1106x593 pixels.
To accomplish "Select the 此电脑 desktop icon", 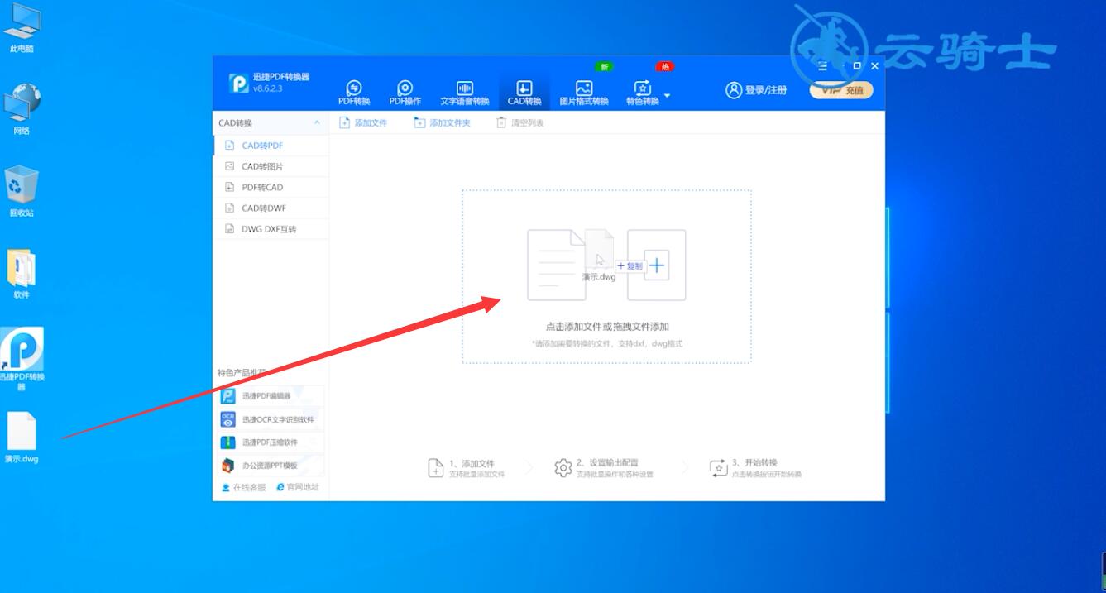I will [22, 29].
